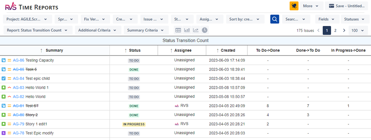Select page 1 in pagination
The image size is (371, 140).
tap(327, 30)
